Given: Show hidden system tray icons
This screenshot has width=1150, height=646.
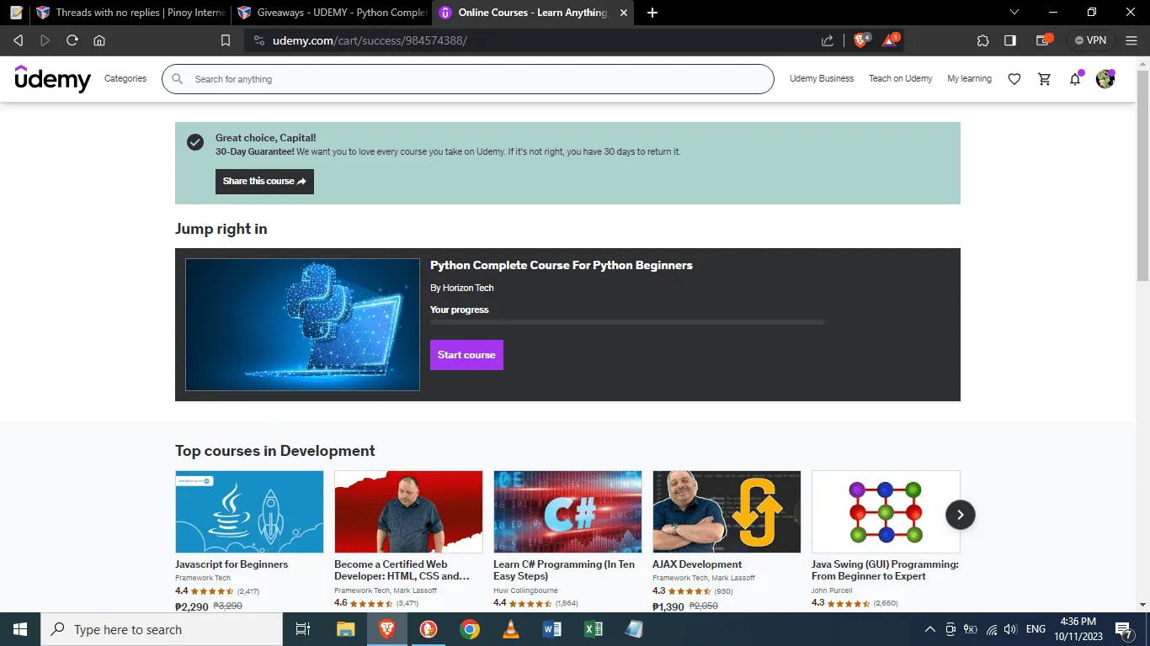Looking at the screenshot, I should click(930, 629).
